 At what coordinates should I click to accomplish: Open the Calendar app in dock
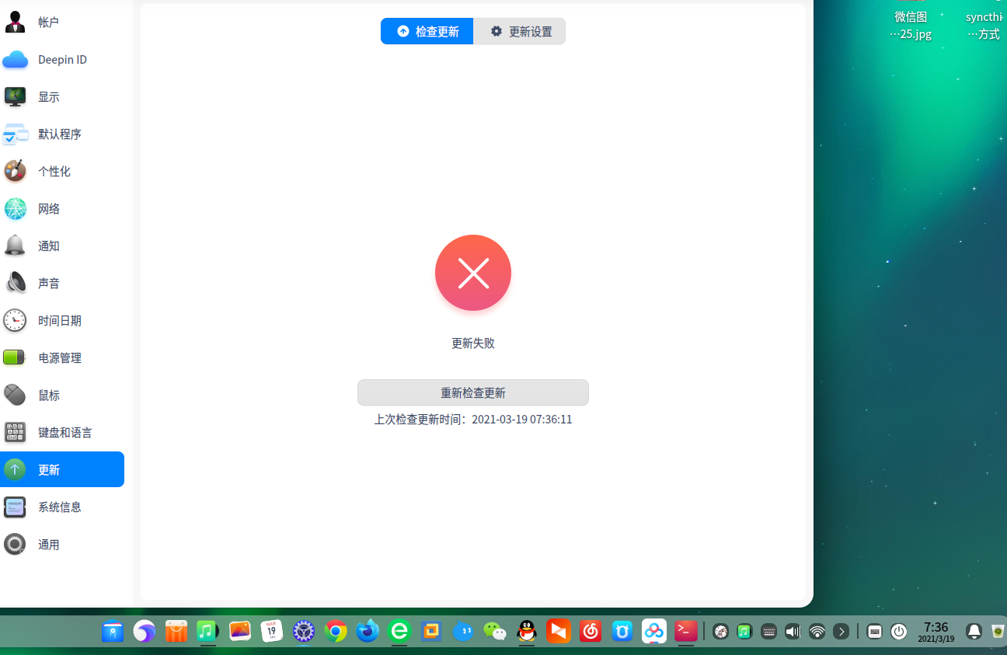point(271,631)
